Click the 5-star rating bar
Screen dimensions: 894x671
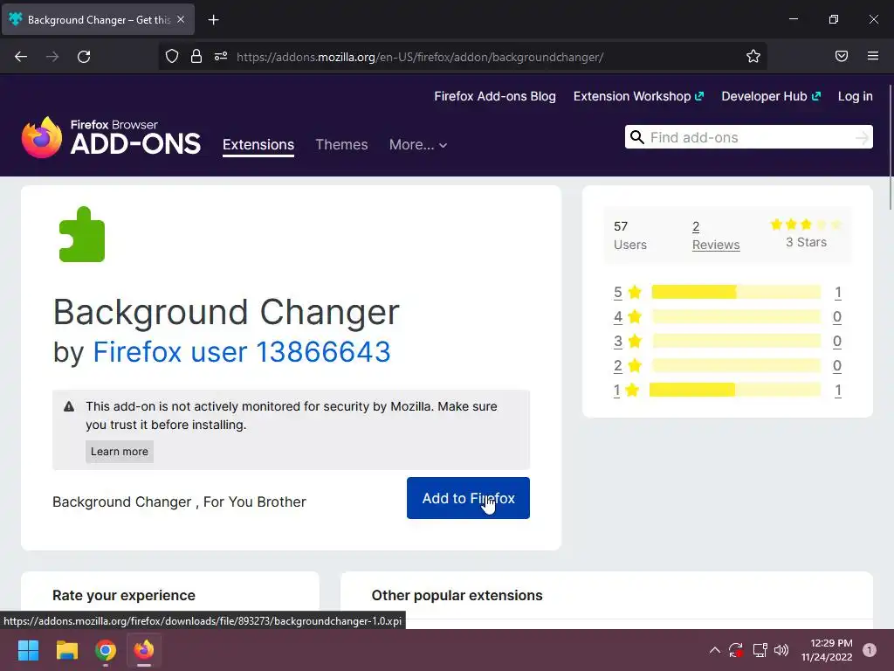click(735, 292)
